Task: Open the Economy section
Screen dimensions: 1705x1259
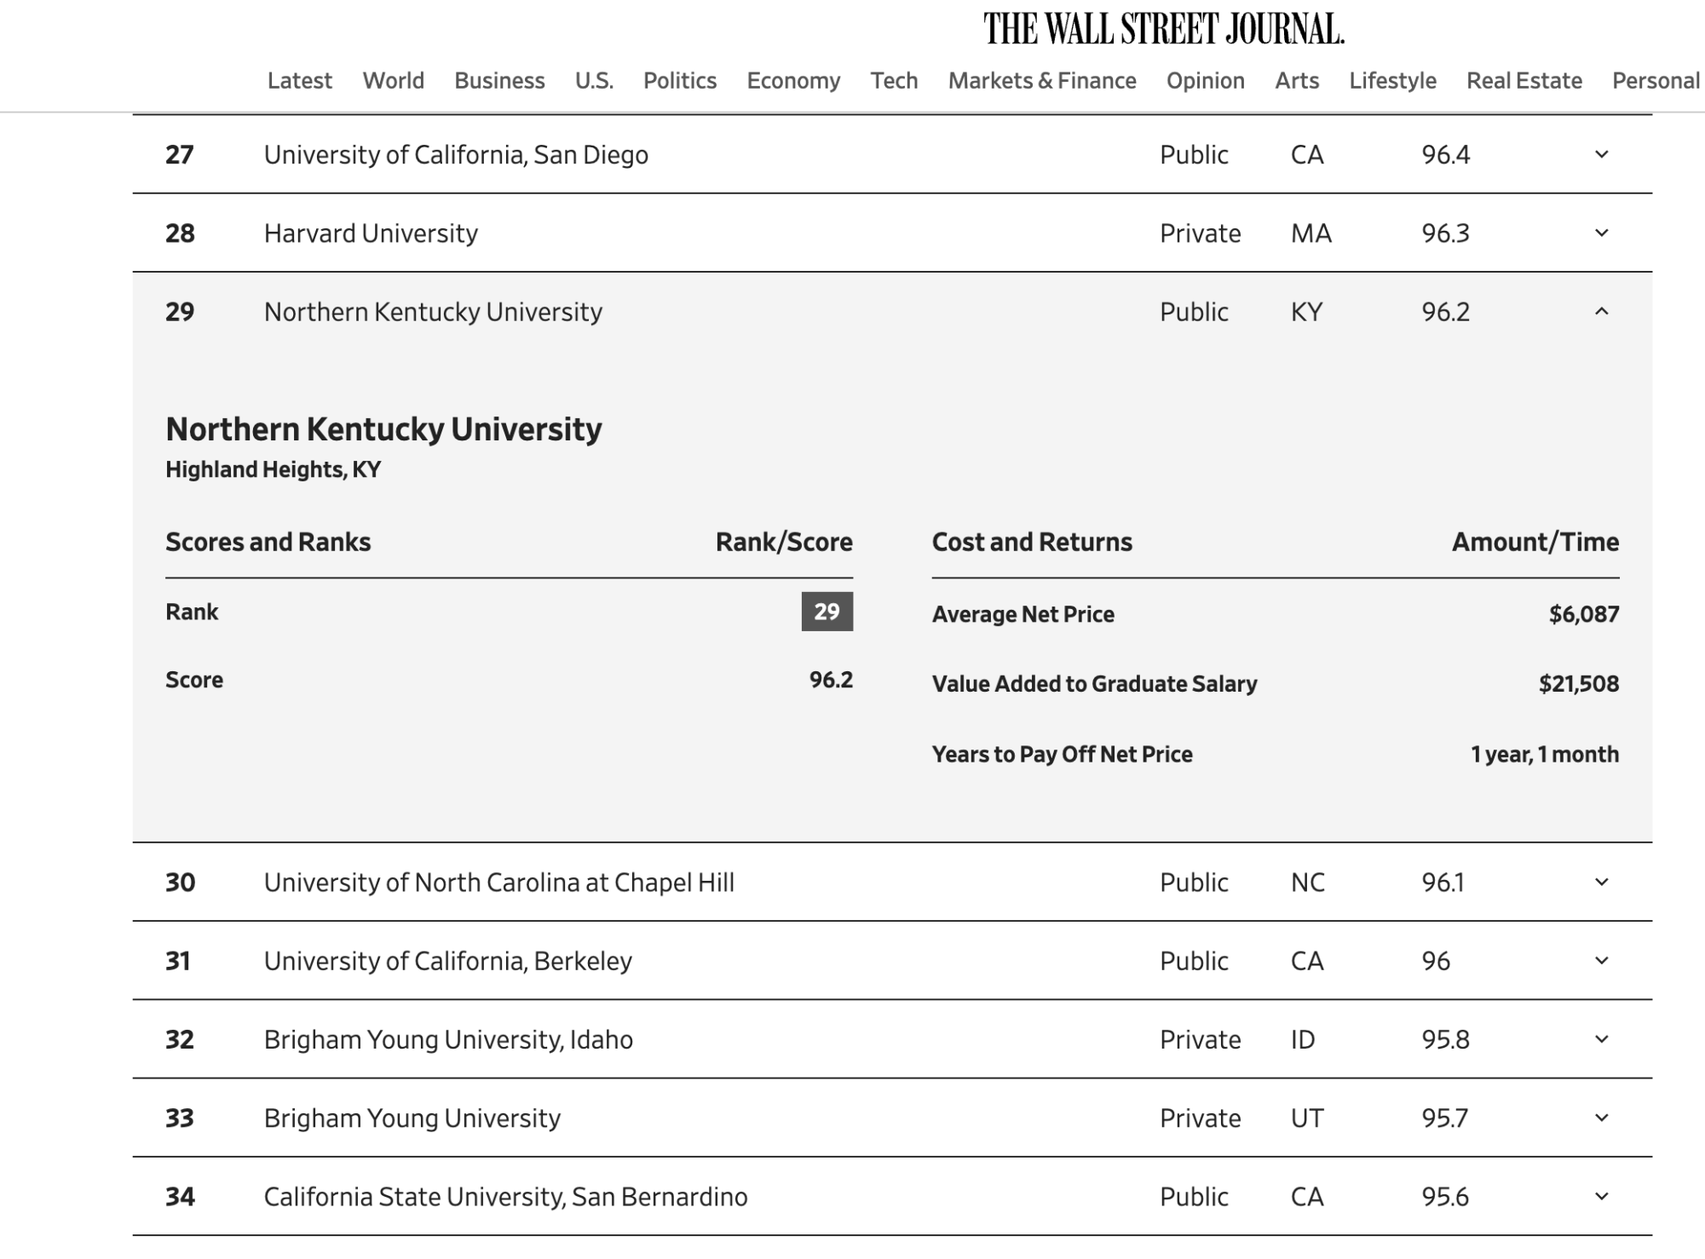Action: 793,81
